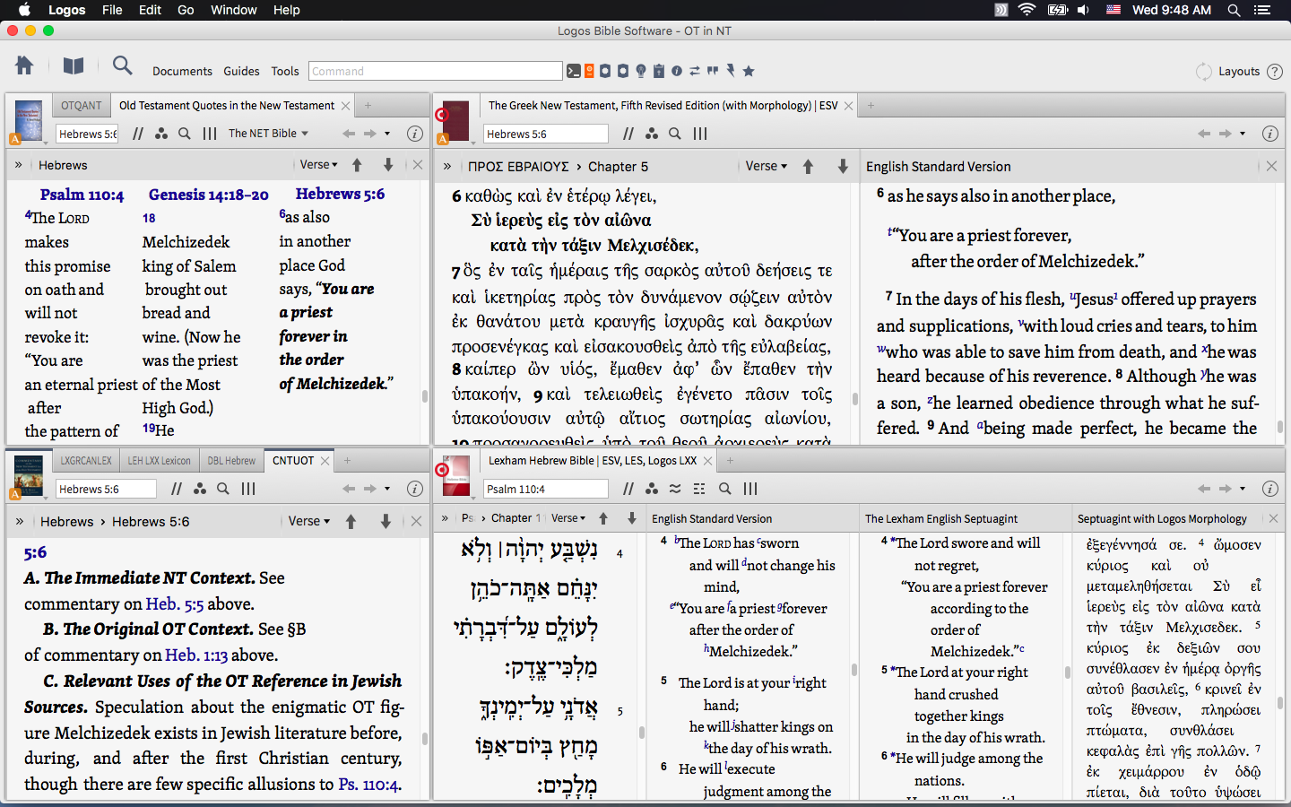1291x807 pixels.
Task: Add new tab beside CNTUOT tab
Action: 347,461
